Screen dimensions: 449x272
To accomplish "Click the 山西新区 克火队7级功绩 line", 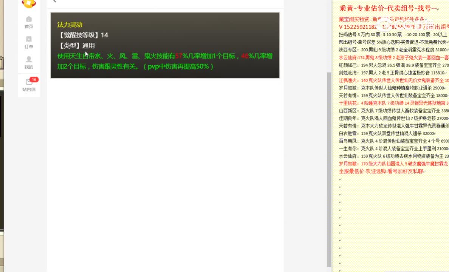I will (x=394, y=111).
